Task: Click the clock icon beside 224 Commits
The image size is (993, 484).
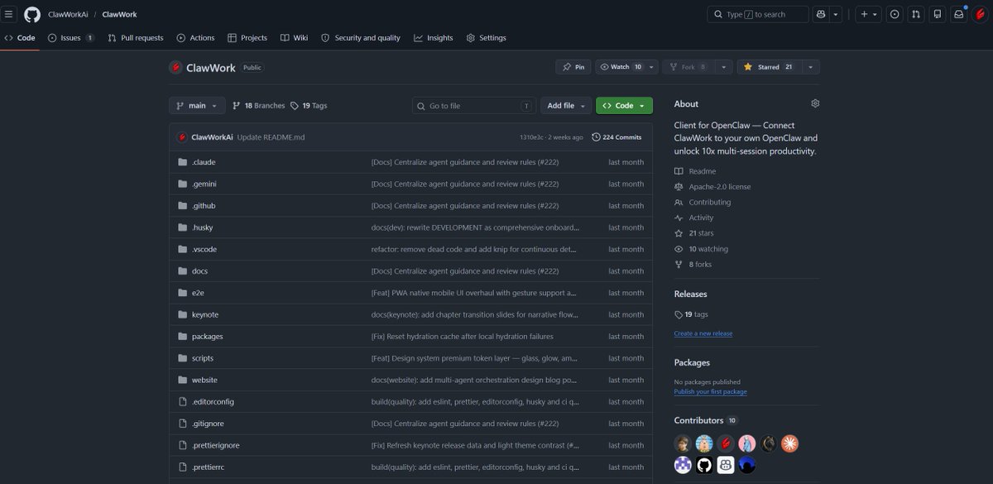Action: coord(597,137)
